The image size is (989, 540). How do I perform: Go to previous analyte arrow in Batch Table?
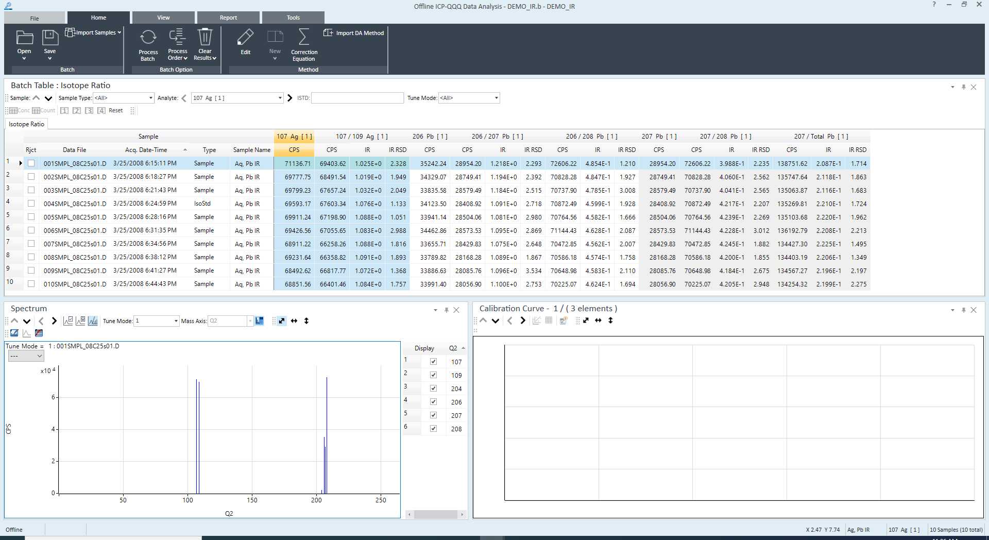coord(184,98)
